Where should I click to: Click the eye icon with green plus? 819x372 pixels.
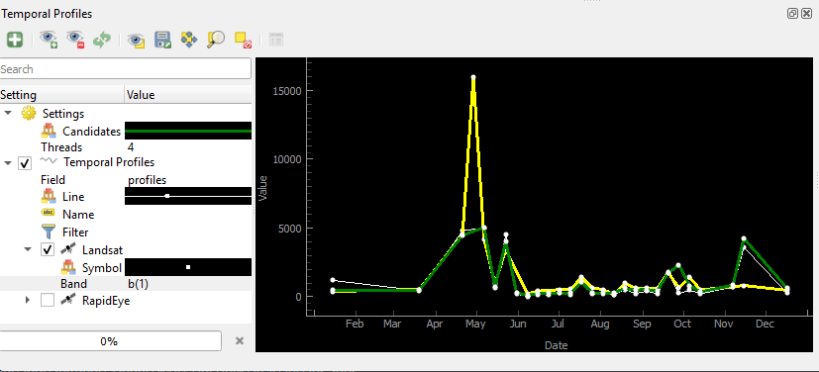(x=49, y=40)
